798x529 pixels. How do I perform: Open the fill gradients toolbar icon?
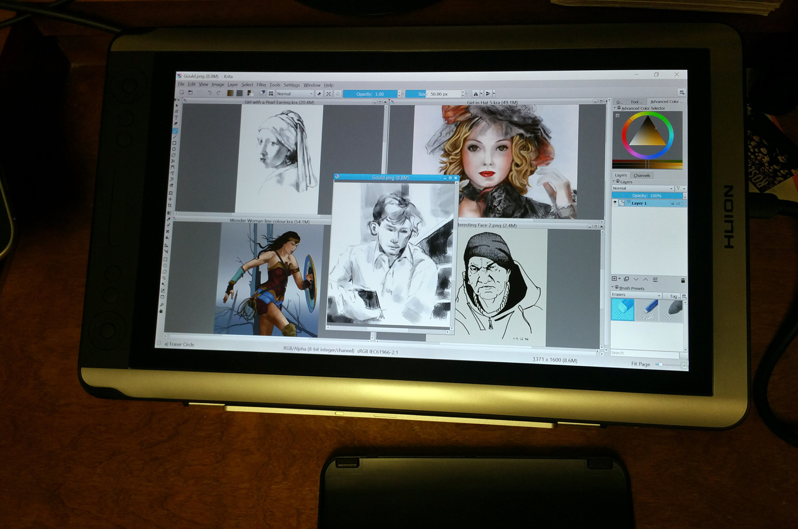tap(230, 93)
